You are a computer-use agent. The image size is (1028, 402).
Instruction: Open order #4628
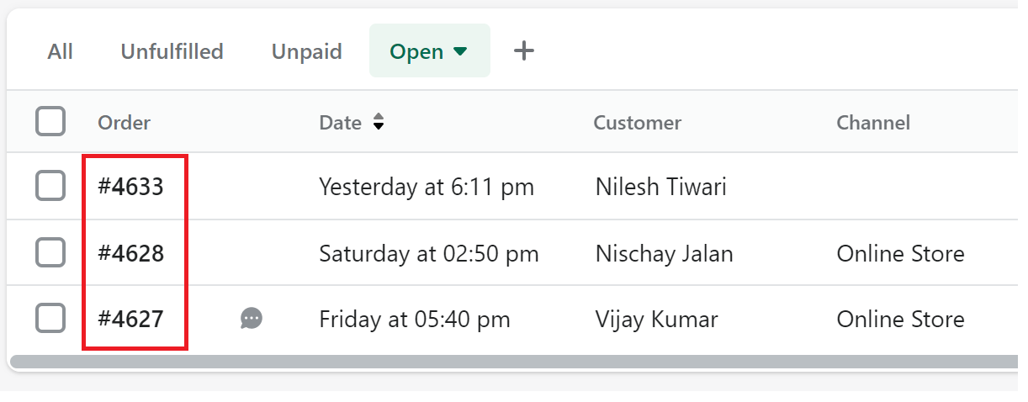(131, 252)
